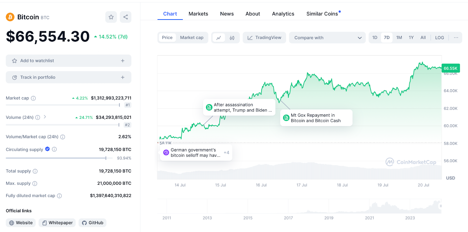Click the star icon in Add to watchlist
The width and height of the screenshot is (468, 232).
[x=14, y=61]
